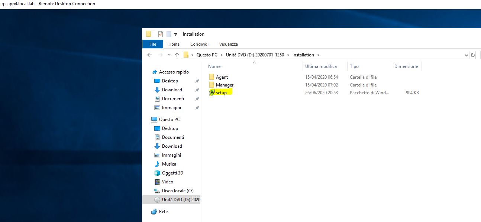This screenshot has height=222, width=481.
Task: Expand chevron after Unità DVD in breadcrumb
Action: [288, 55]
